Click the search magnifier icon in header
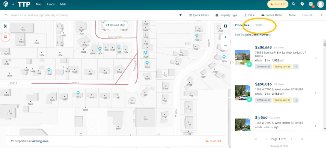Screen dimensions: 326x148 coord(294,4)
